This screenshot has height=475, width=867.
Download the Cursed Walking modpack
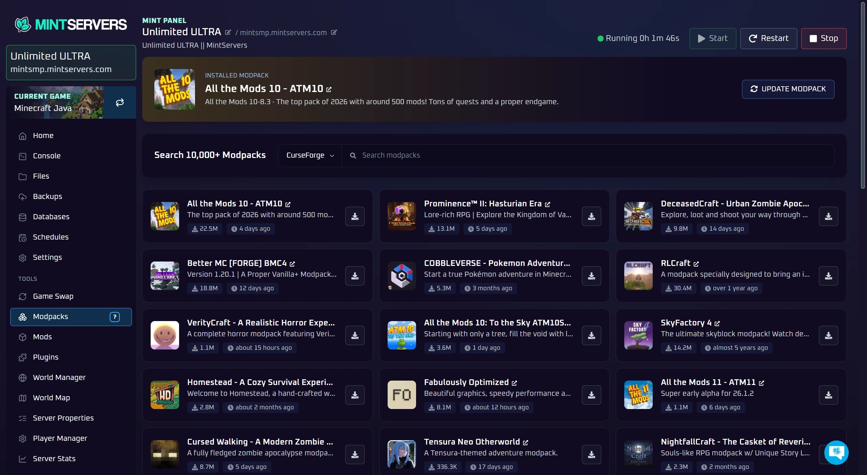tap(355, 454)
